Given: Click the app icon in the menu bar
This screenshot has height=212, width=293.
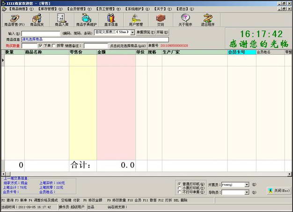Looking at the screenshot, I should pos(4,9).
